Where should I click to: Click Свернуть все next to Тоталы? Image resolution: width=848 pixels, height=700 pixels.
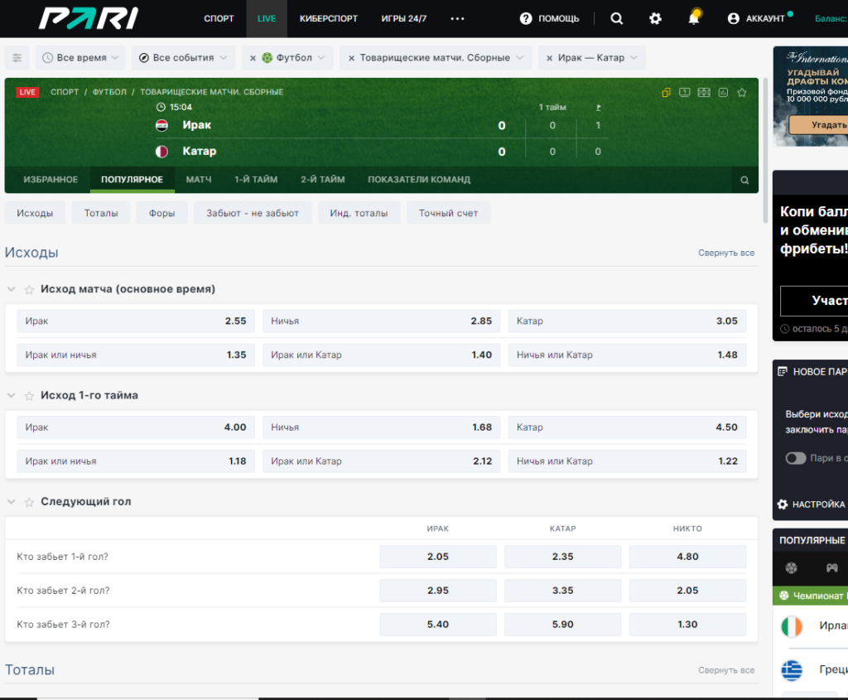point(725,670)
